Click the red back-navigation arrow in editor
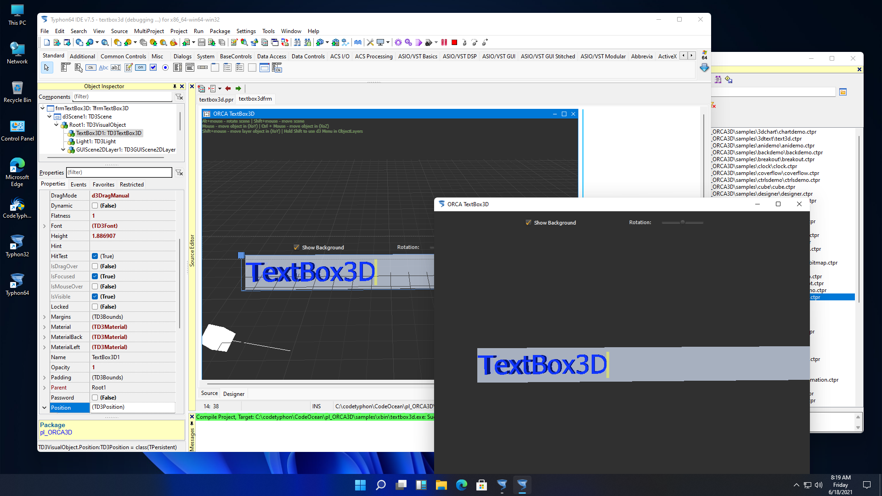Image resolution: width=882 pixels, height=496 pixels. pyautogui.click(x=228, y=89)
